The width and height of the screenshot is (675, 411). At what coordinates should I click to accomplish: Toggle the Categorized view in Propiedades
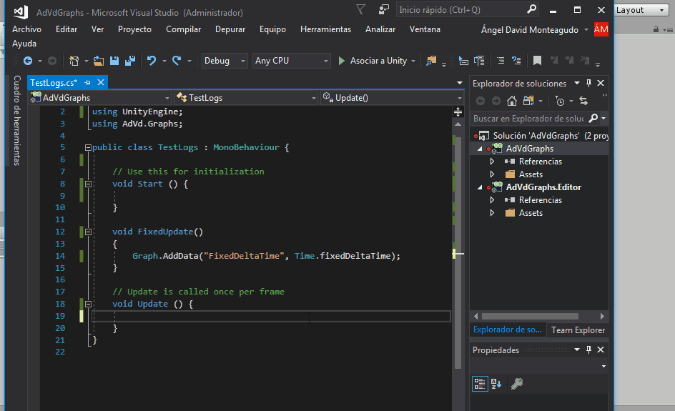pos(480,385)
